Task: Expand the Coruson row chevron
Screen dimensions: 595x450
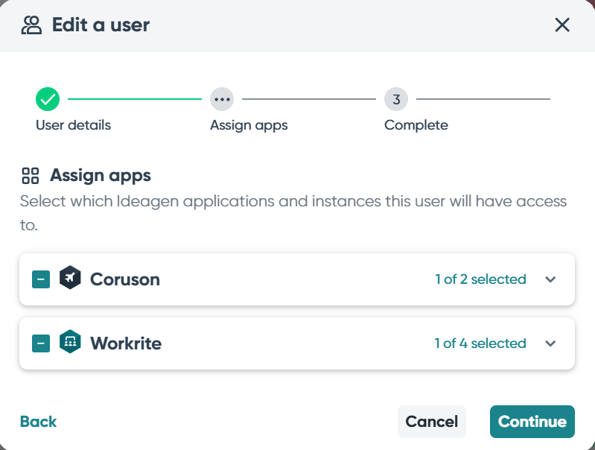Action: (x=550, y=279)
